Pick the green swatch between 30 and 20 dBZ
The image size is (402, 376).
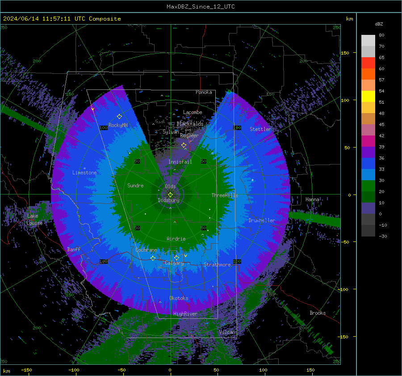click(x=368, y=186)
